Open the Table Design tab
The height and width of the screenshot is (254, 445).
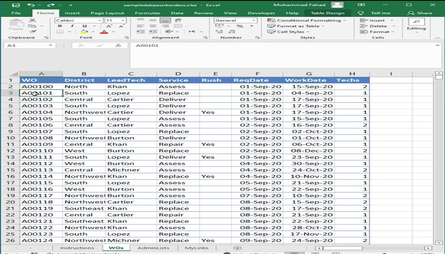click(327, 13)
